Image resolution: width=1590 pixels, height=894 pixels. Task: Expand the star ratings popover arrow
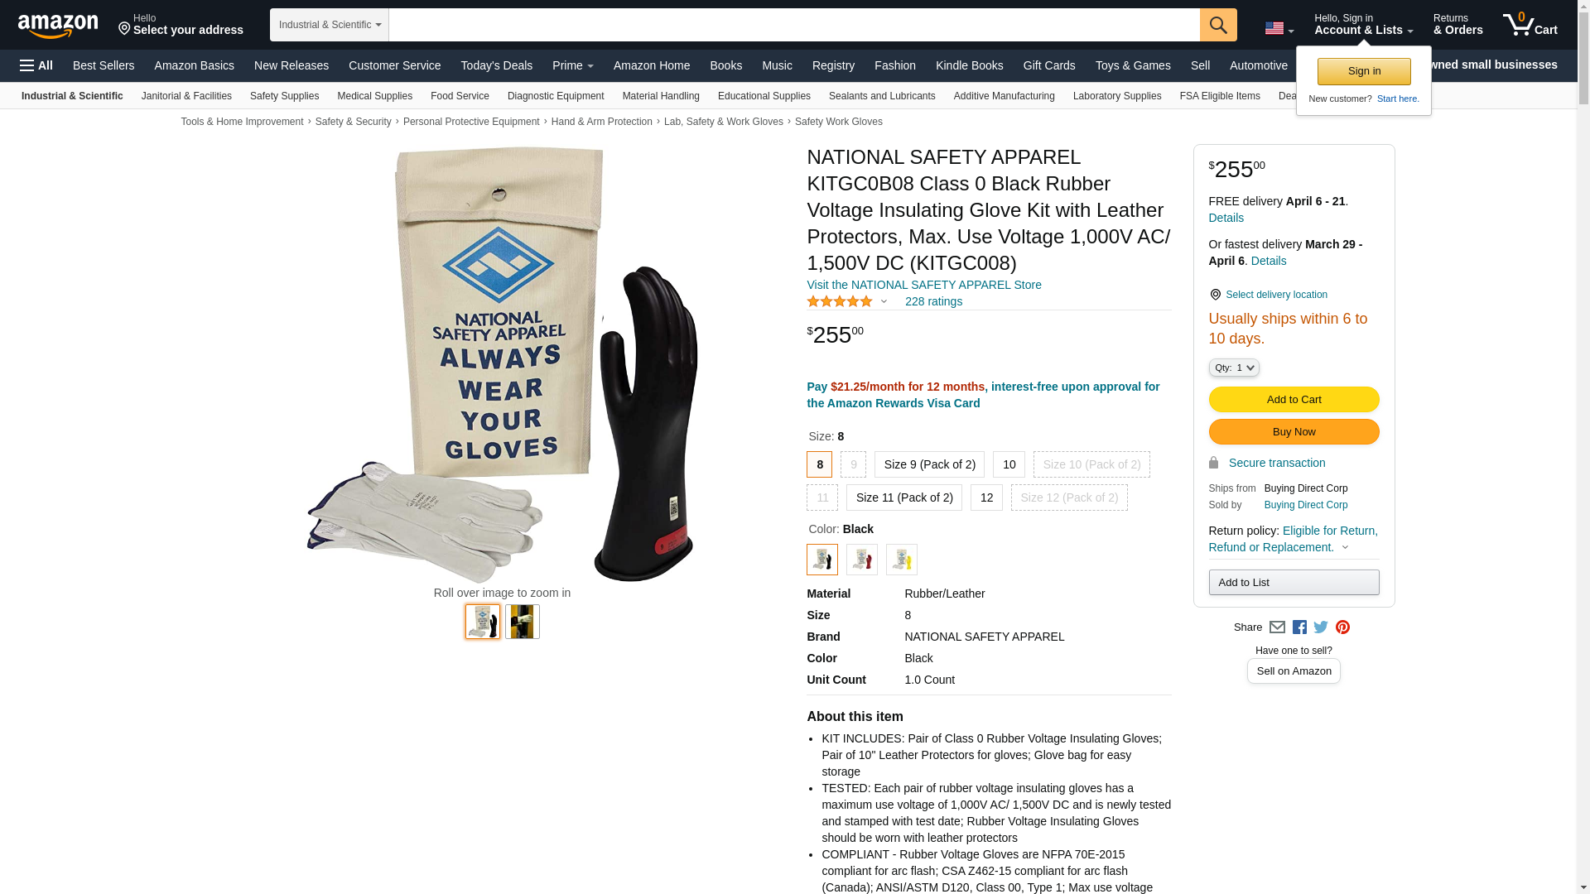pyautogui.click(x=884, y=301)
